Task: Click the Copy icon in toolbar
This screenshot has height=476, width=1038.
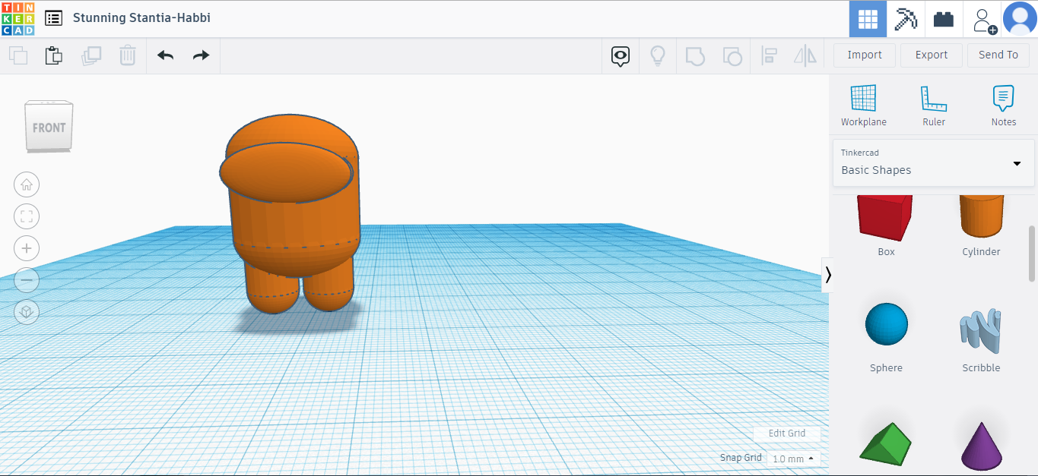Action: click(18, 55)
